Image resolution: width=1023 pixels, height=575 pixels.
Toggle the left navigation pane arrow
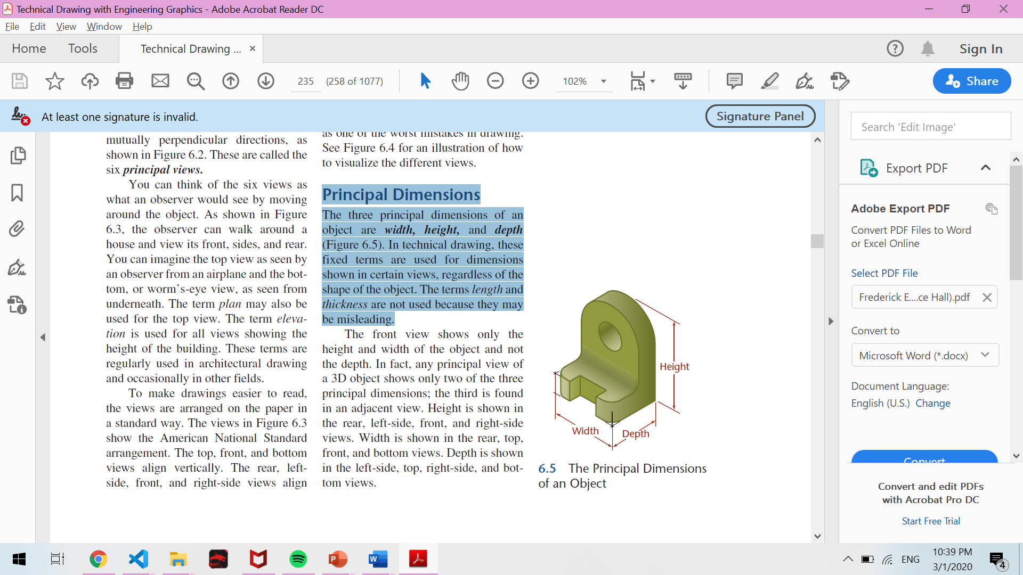coord(43,337)
